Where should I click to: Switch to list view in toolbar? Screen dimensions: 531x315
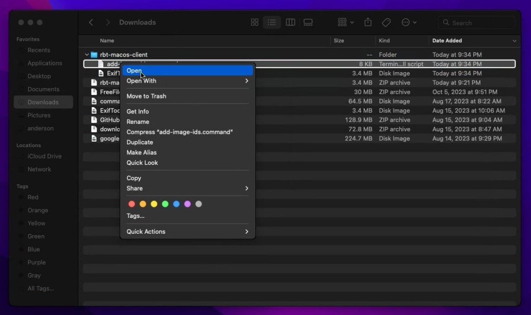pyautogui.click(x=272, y=22)
